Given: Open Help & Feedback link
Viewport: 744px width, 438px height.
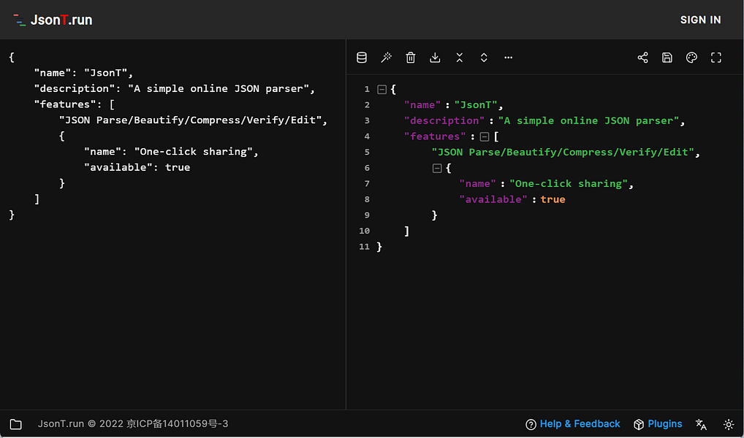Looking at the screenshot, I should (x=573, y=424).
